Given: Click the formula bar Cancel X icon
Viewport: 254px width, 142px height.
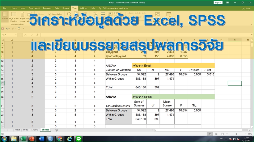Looking at the screenshot, I should click(25, 35).
